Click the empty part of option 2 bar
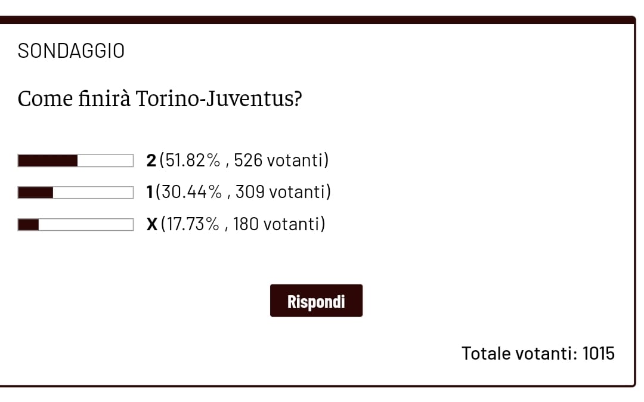644x402 pixels. pos(105,161)
